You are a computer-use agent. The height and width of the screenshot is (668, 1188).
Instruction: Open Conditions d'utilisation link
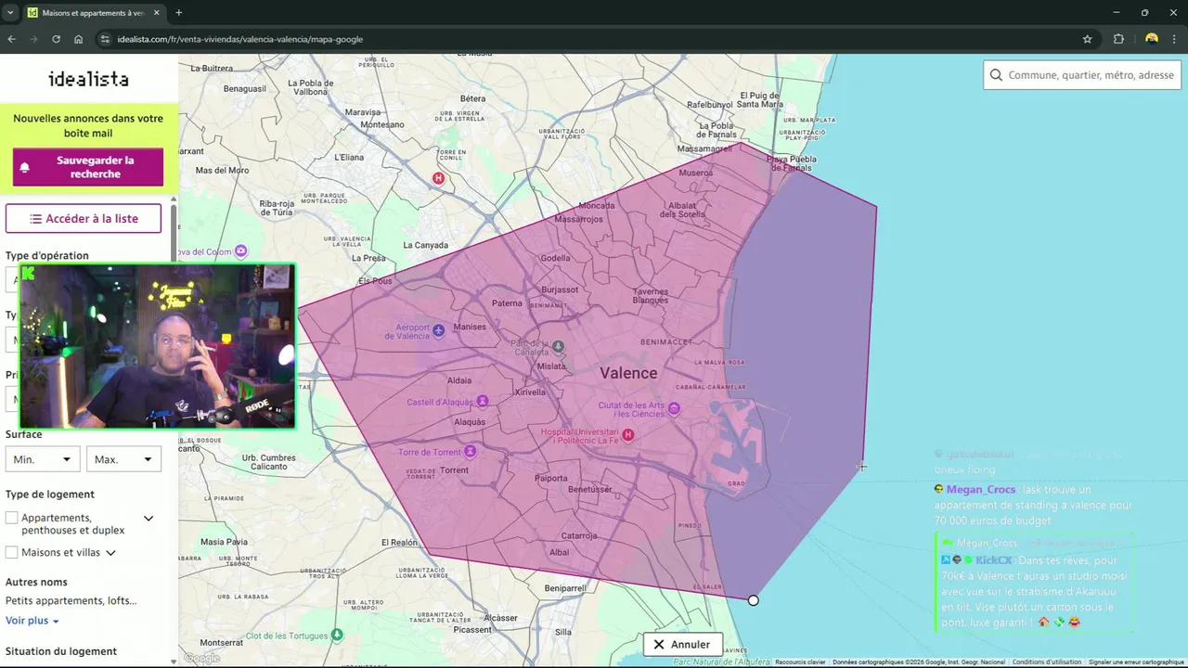[x=1047, y=662]
